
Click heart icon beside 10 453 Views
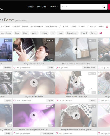pyautogui.click(x=15, y=101)
